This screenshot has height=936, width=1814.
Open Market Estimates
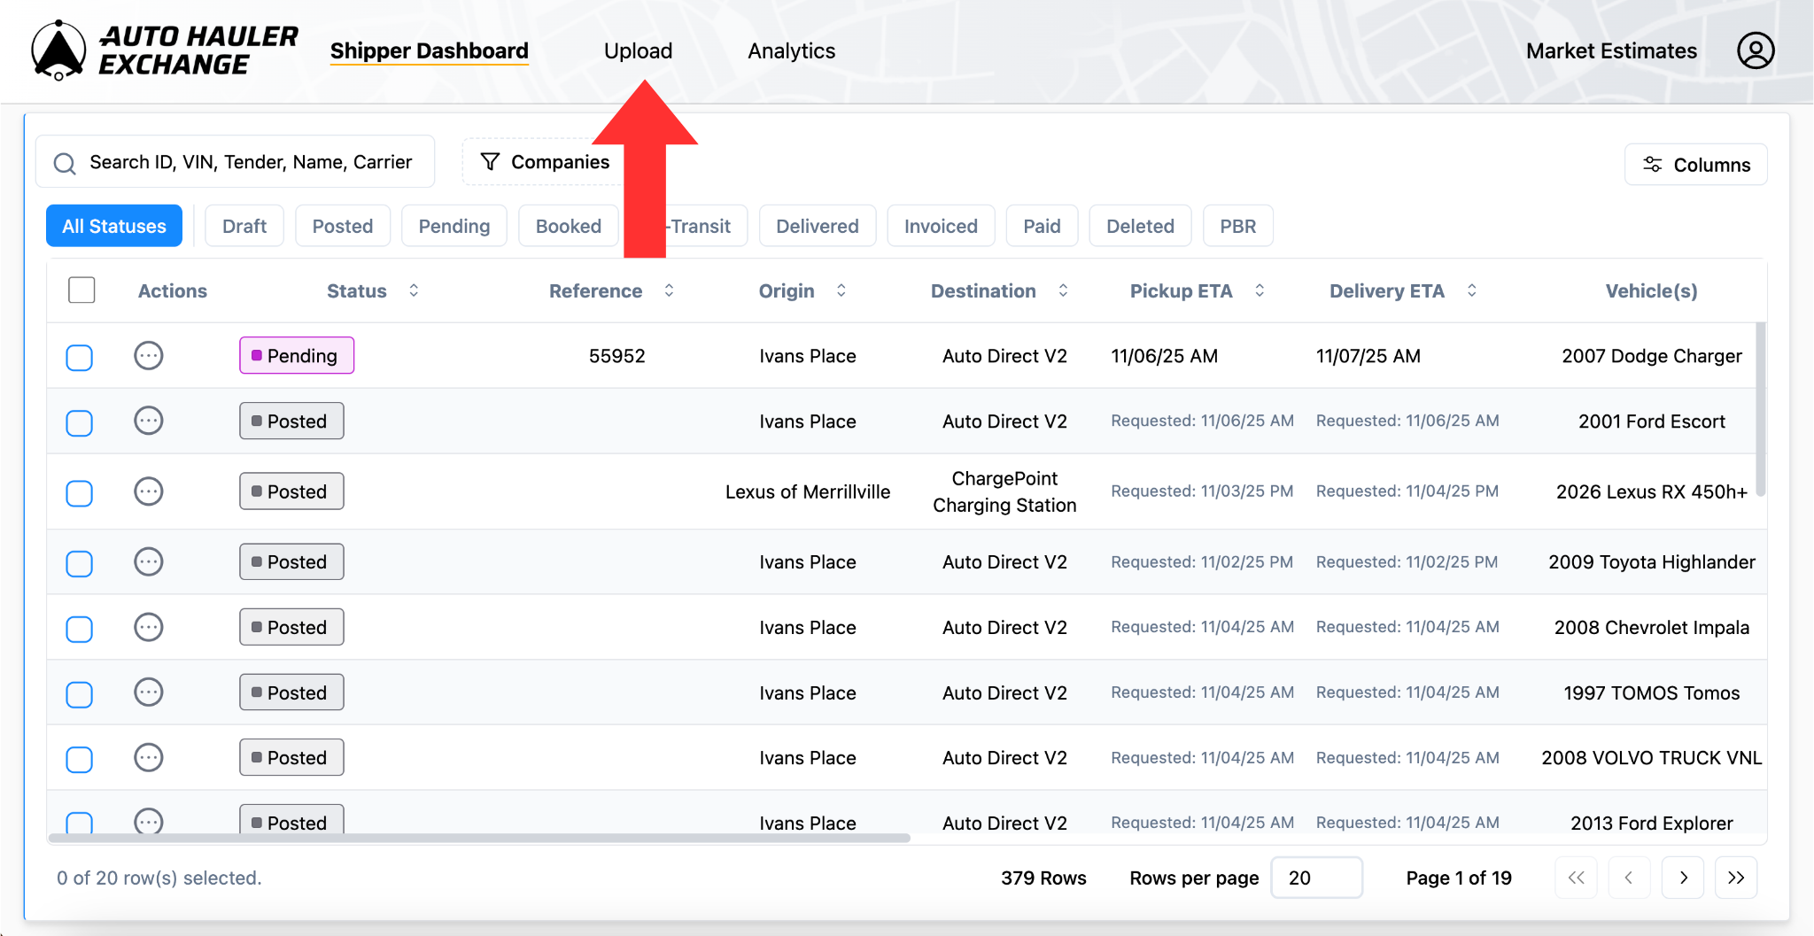coord(1610,50)
